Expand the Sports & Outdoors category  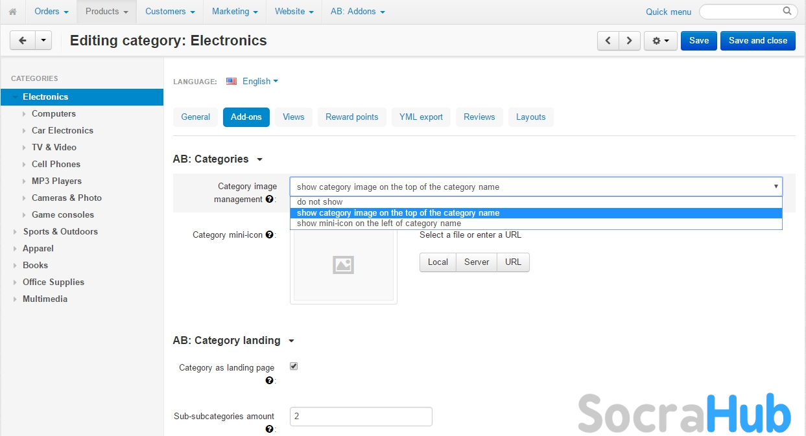tap(15, 232)
